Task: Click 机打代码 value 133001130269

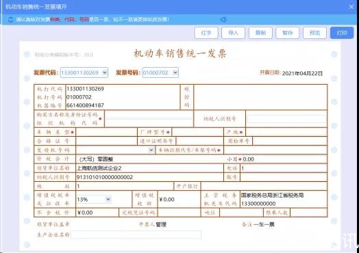Action: pyautogui.click(x=85, y=89)
